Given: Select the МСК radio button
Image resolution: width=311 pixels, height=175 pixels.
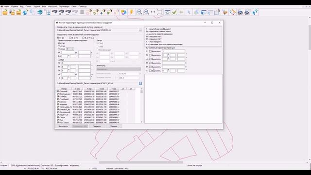Looking at the screenshot, I should 59,60.
